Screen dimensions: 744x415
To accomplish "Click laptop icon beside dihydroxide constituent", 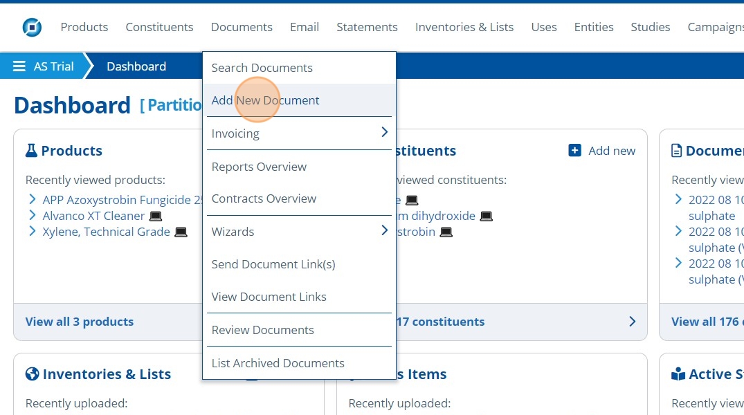I will (x=486, y=216).
